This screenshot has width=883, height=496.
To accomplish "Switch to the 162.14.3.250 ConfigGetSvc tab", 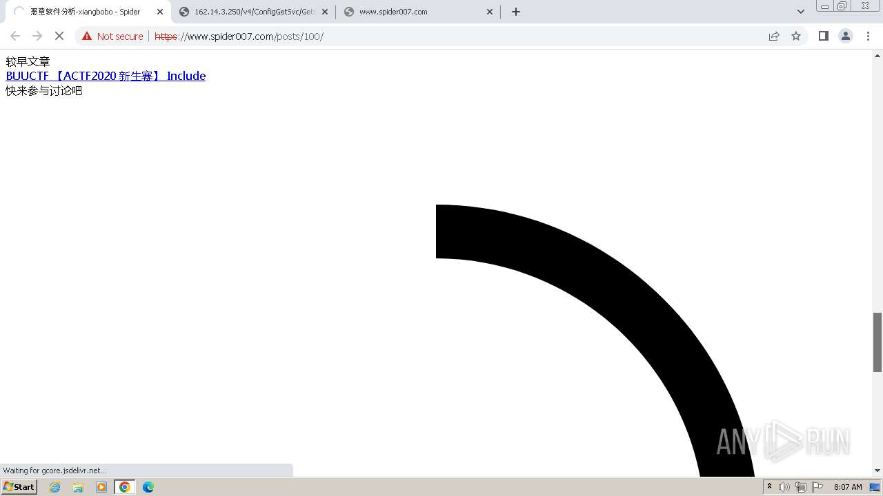I will pyautogui.click(x=253, y=12).
